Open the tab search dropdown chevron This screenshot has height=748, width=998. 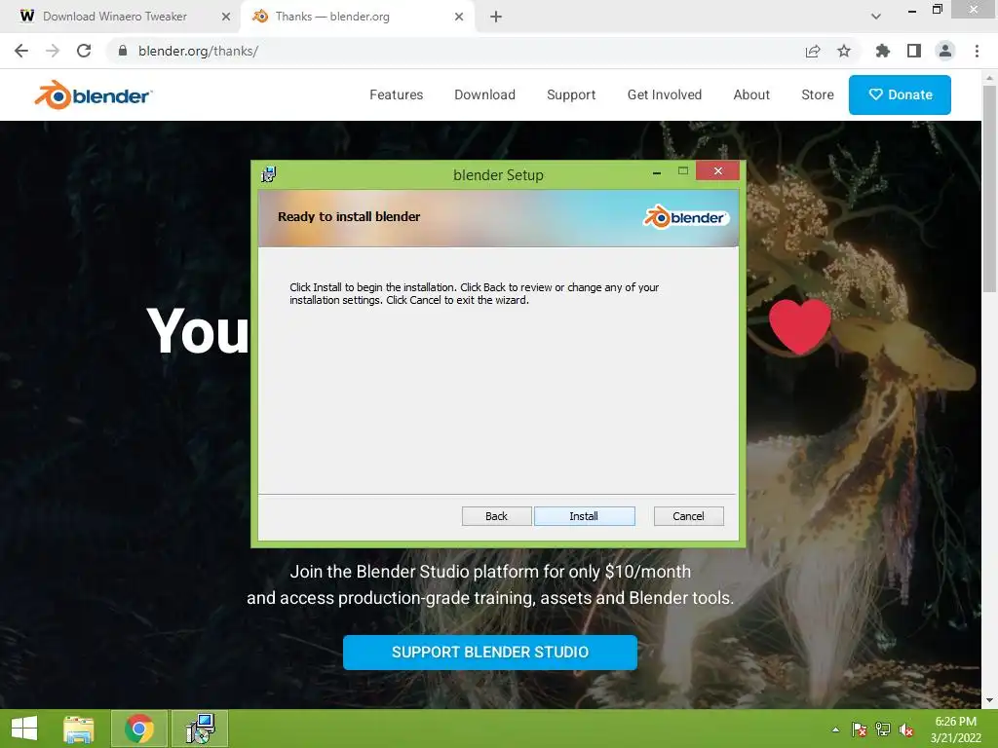[x=876, y=17]
